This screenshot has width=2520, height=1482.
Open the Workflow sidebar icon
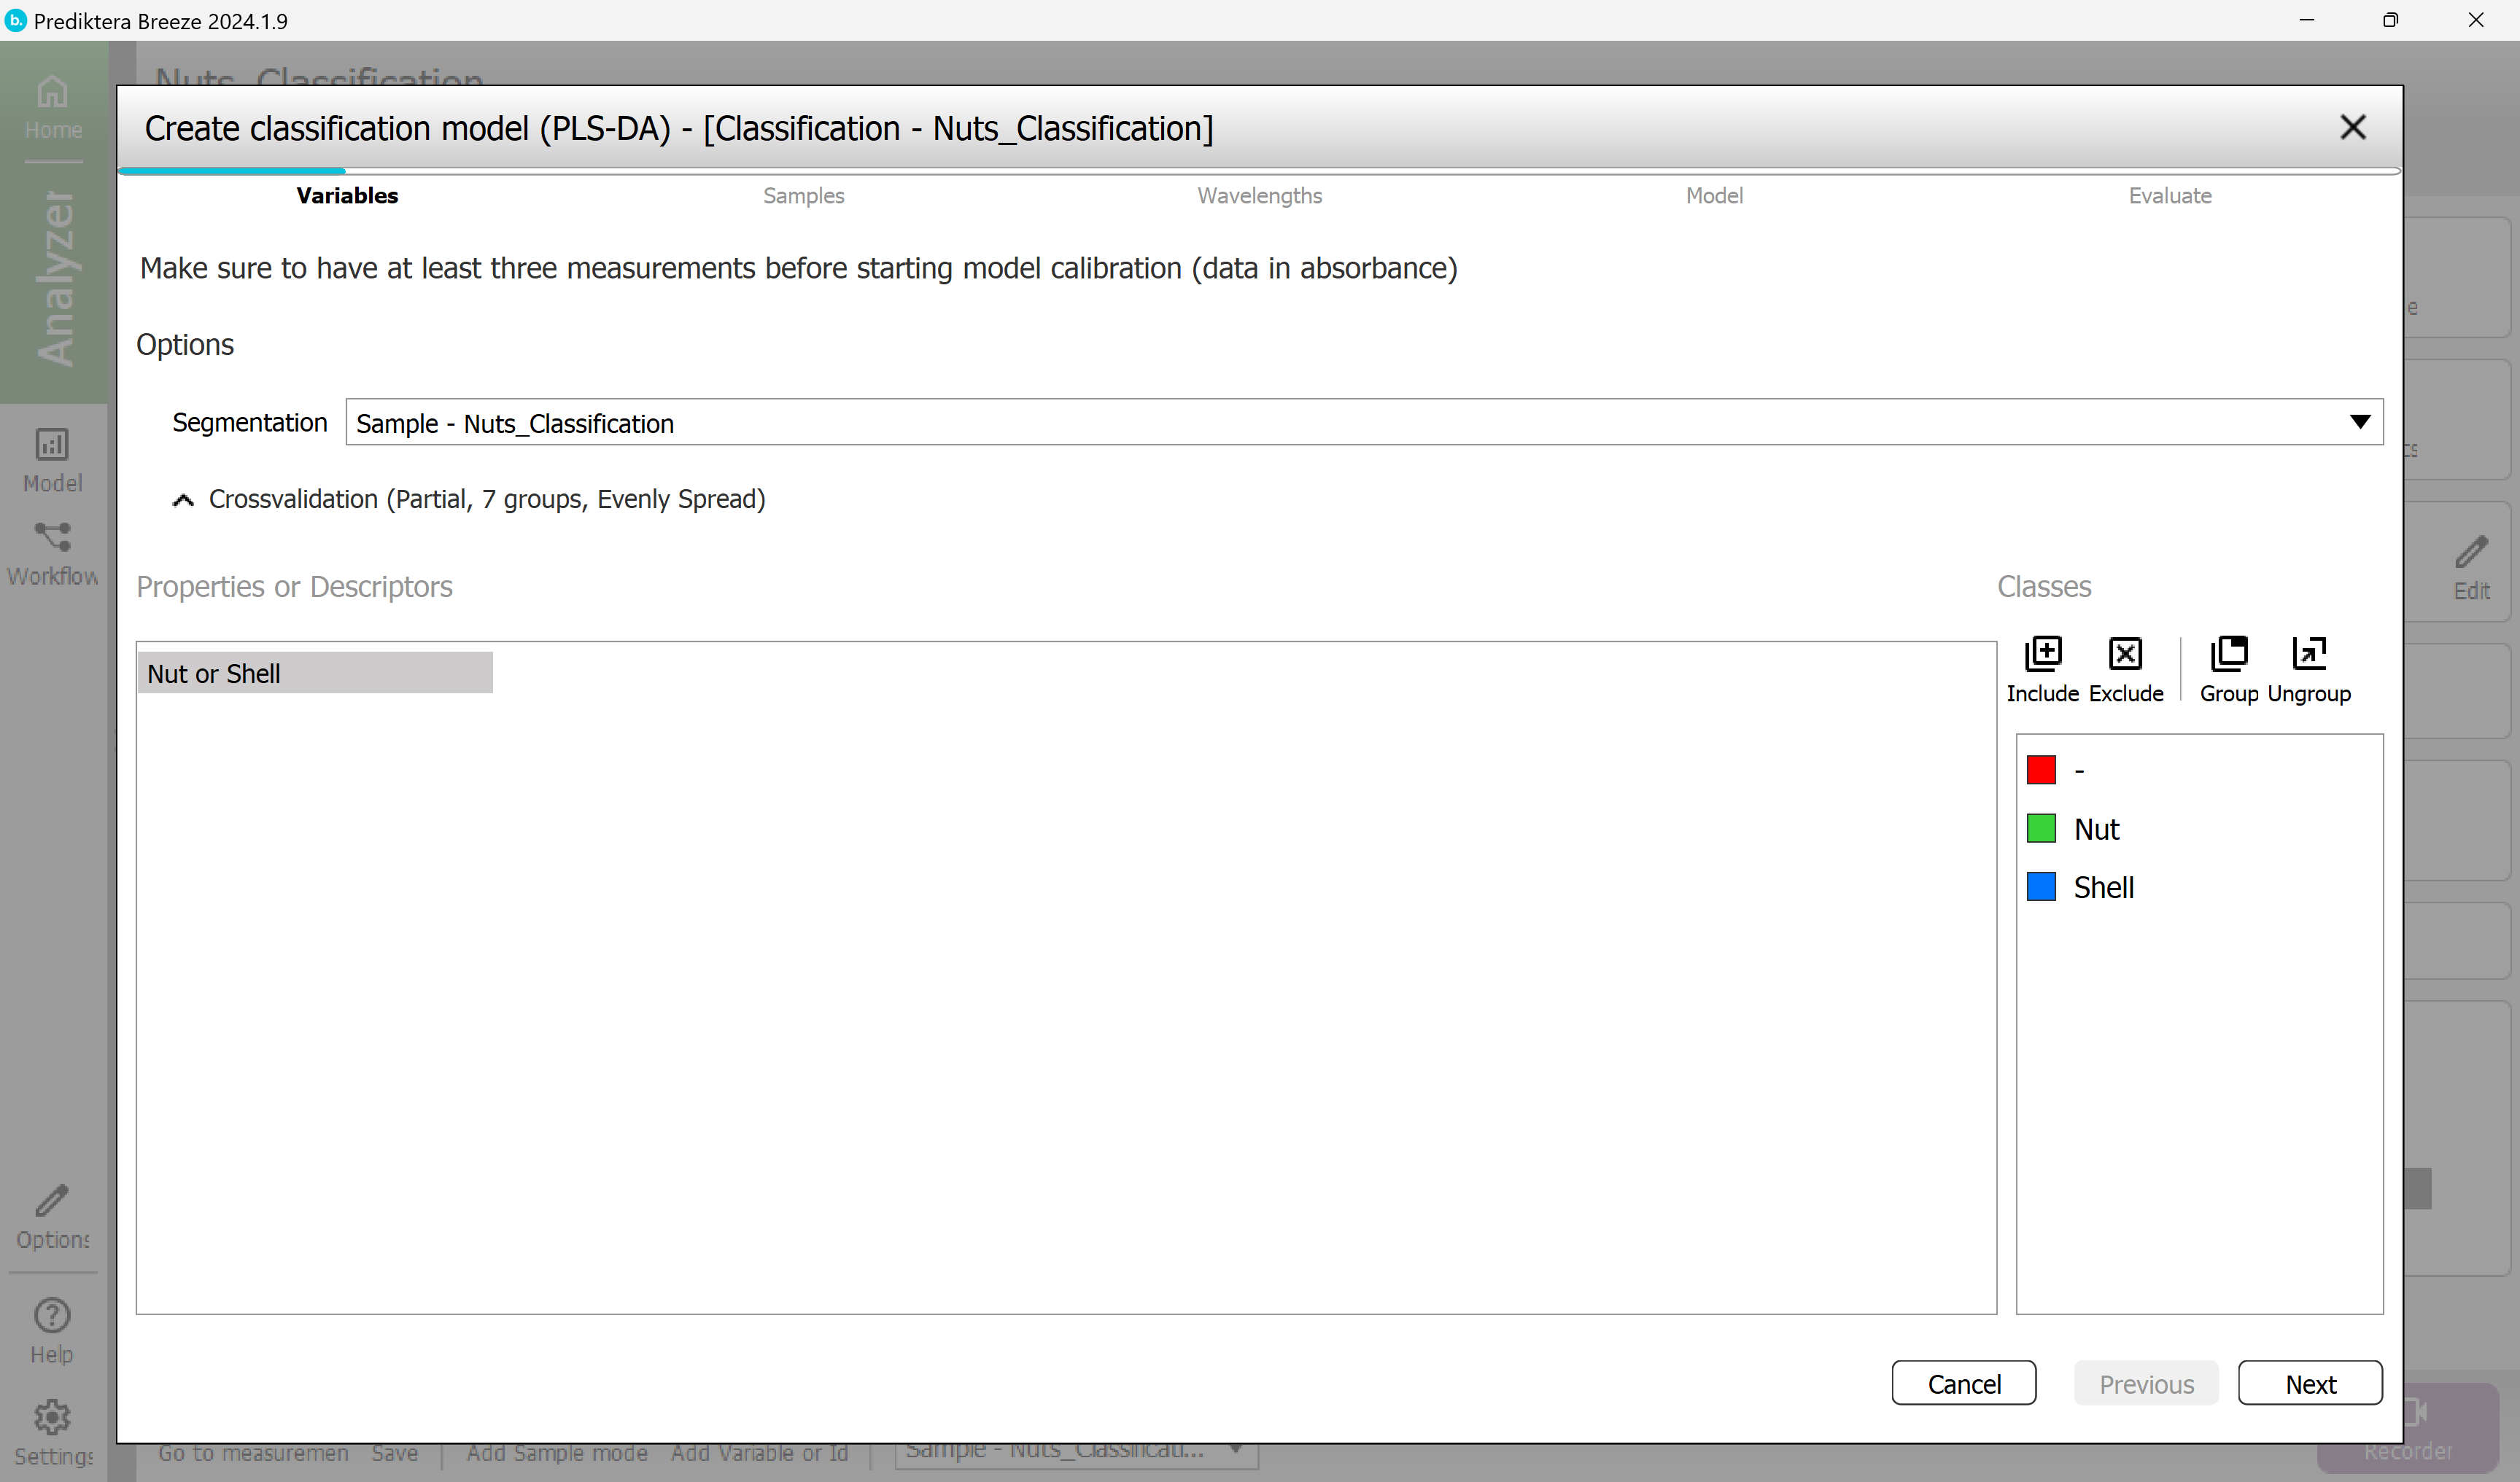52,538
